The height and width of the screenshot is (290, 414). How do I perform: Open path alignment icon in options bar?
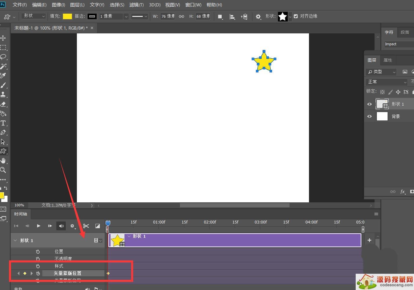click(232, 17)
